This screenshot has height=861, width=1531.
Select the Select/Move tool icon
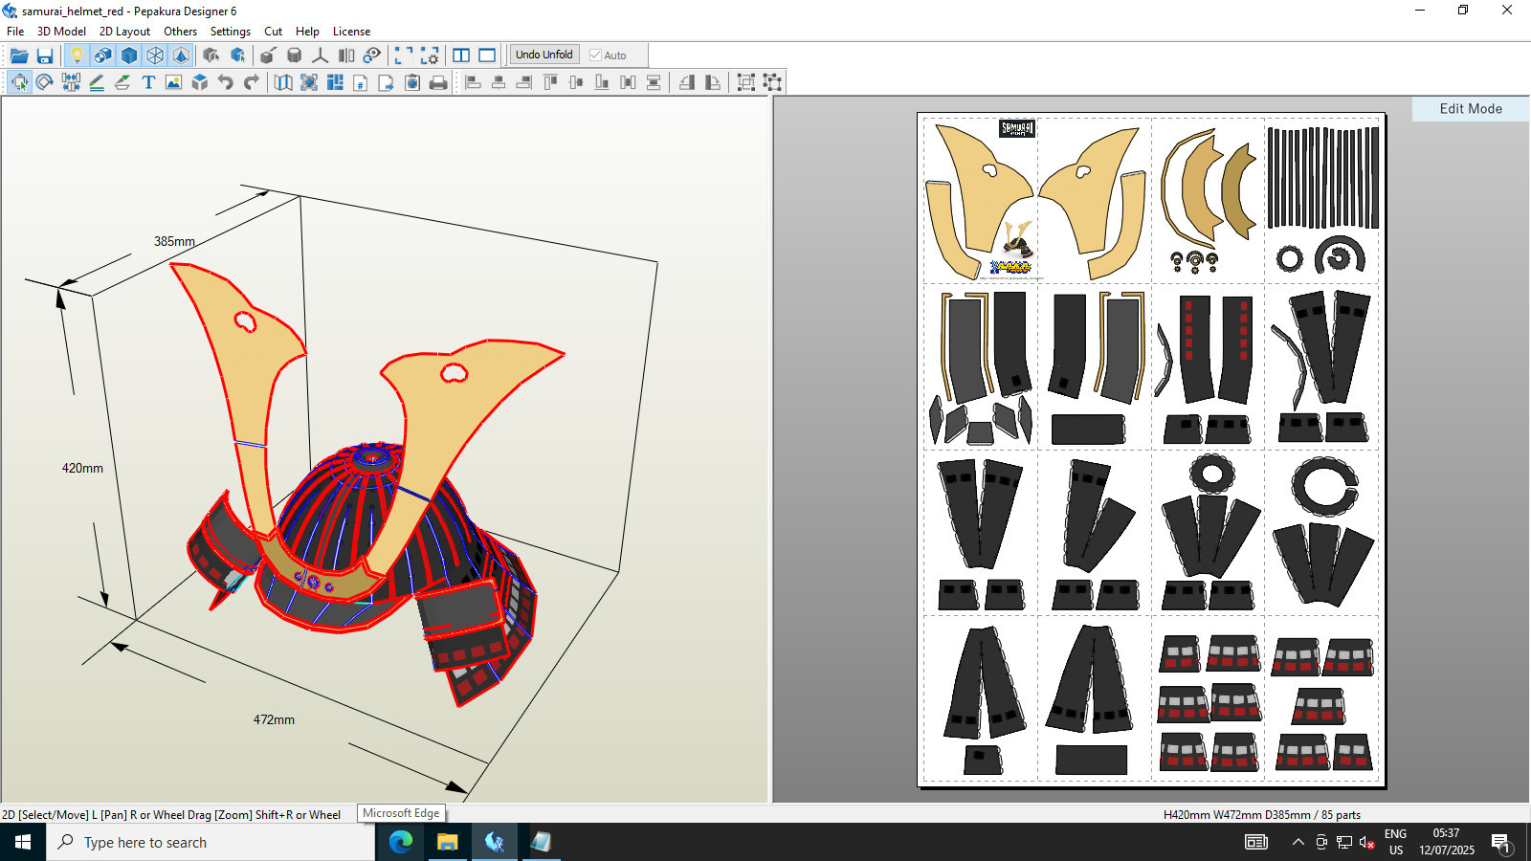19,82
